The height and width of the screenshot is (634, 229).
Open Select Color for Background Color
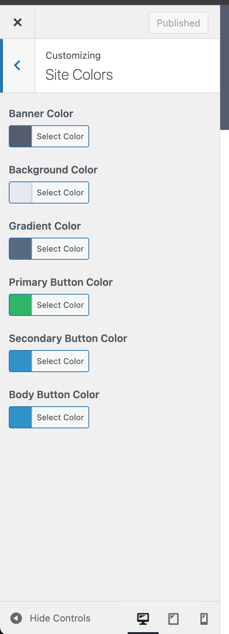coord(60,192)
